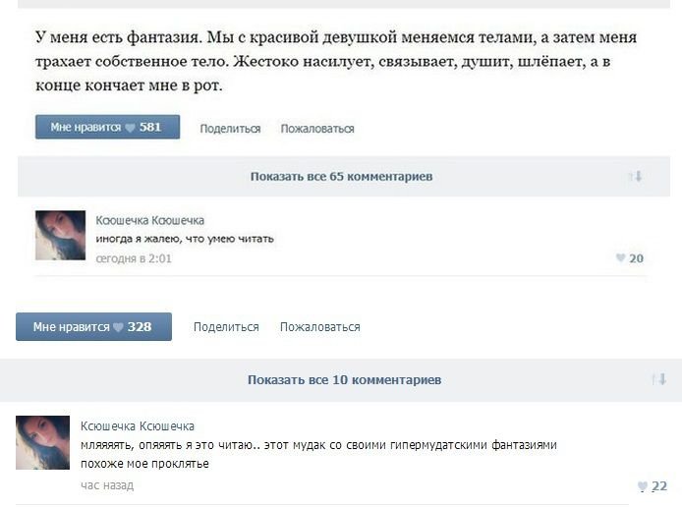The height and width of the screenshot is (508, 682).
Task: Click Поделиться next to the 581 likes button
Action: tap(230, 129)
